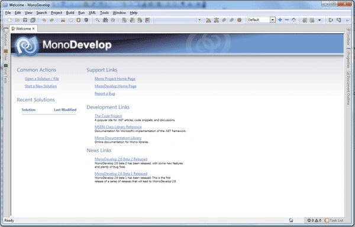
Task: Click the Rebuild solution toolbar icon
Action: (216, 20)
